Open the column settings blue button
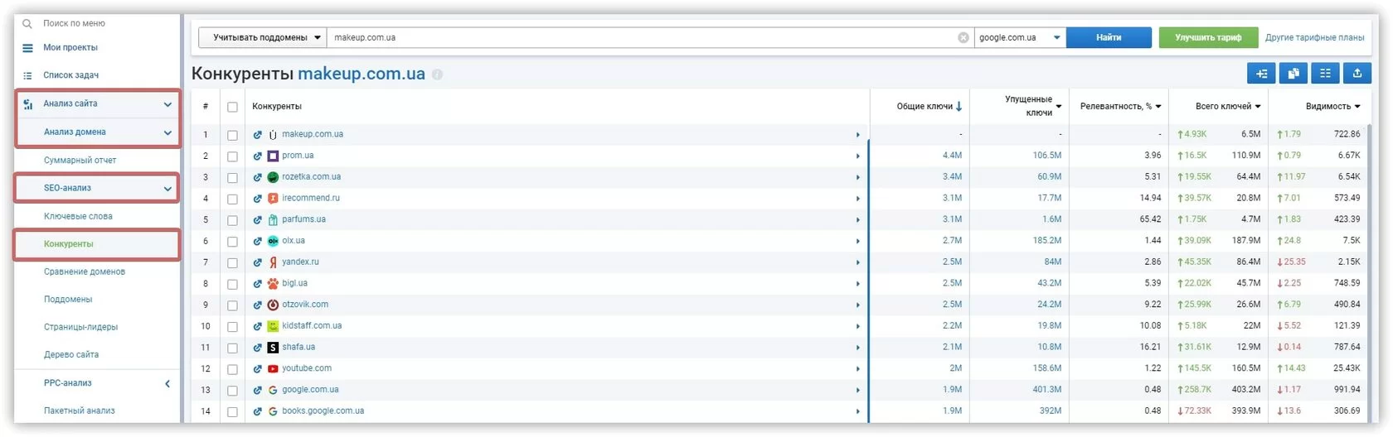This screenshot has width=1393, height=437. click(x=1325, y=74)
